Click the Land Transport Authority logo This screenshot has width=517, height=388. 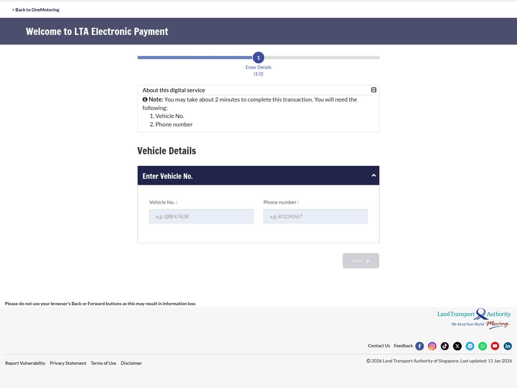click(x=474, y=319)
